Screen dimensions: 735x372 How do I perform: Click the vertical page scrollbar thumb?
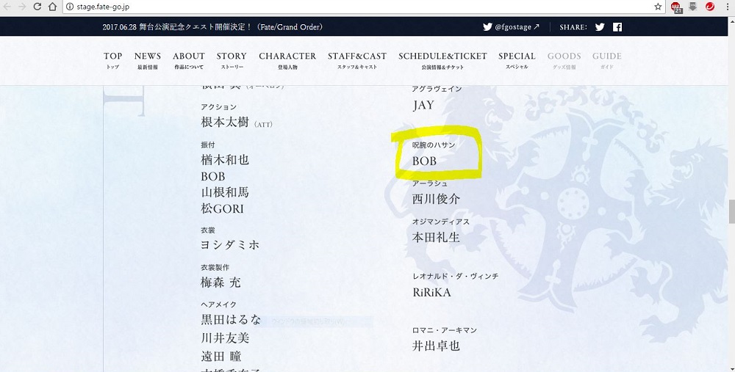(x=731, y=211)
